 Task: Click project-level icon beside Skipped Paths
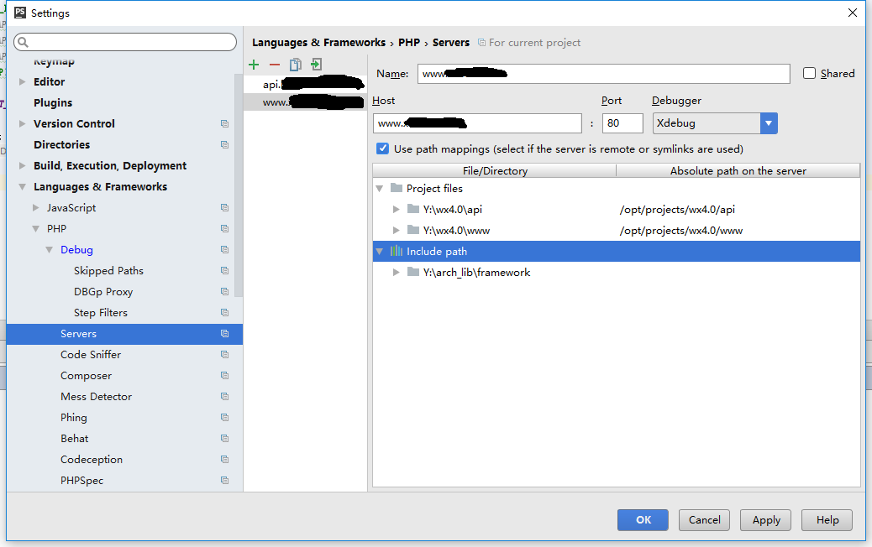pyautogui.click(x=224, y=271)
